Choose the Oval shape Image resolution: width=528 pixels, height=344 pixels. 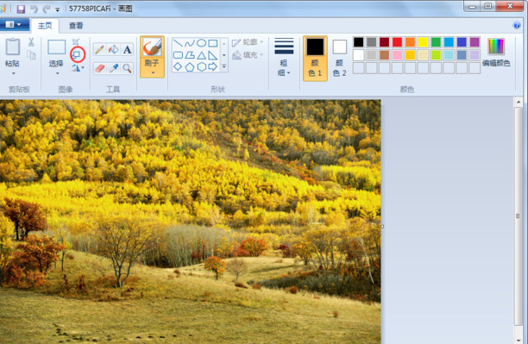201,43
